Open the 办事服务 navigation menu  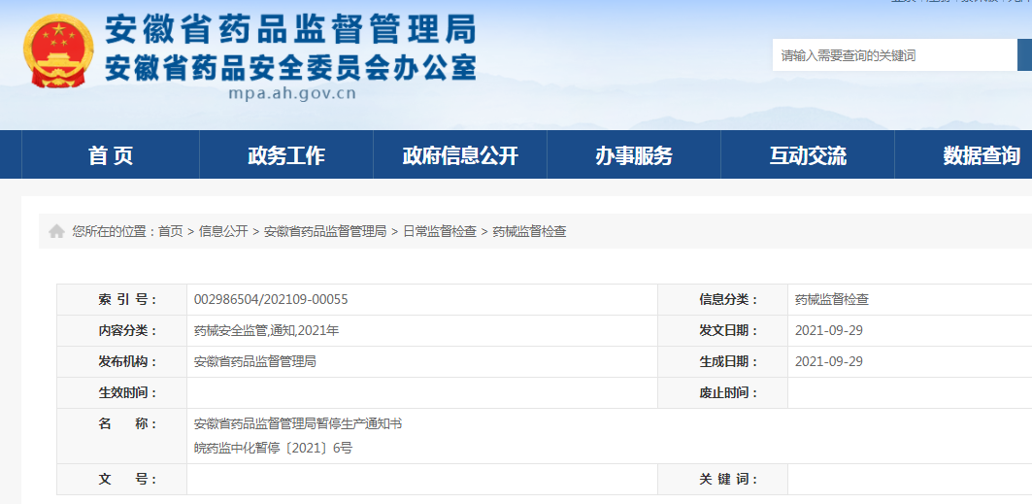634,155
